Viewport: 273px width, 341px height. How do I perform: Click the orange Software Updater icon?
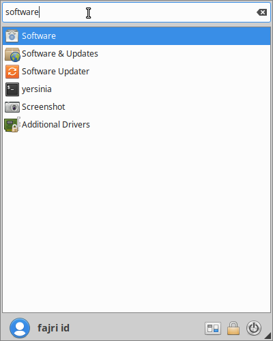[x=12, y=72]
